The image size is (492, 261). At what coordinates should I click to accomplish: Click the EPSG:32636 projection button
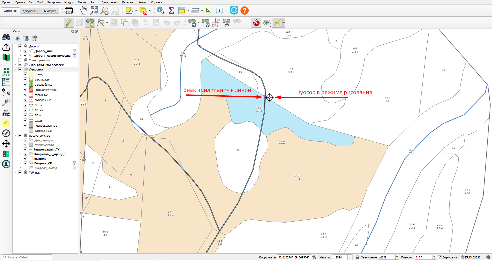pos(471,257)
